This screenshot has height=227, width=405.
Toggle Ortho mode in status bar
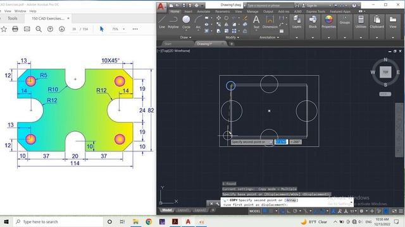[289, 211]
